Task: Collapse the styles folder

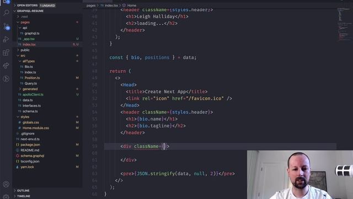Action: coord(18,117)
